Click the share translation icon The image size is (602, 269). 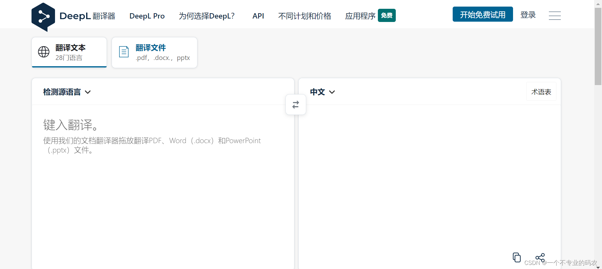click(540, 258)
